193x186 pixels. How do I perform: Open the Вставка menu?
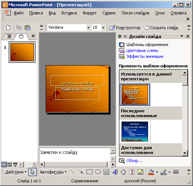69,13
